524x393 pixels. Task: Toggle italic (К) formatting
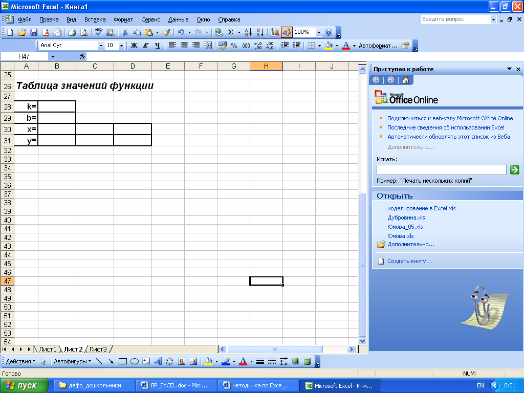[x=146, y=46]
